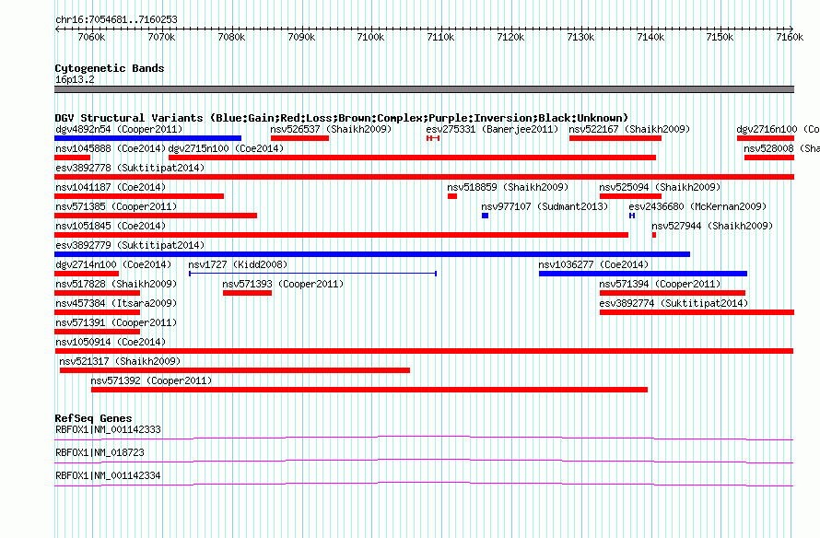The image size is (820, 538).
Task: Click nsv571385 (Cooper2011) label
Action: [116, 206]
